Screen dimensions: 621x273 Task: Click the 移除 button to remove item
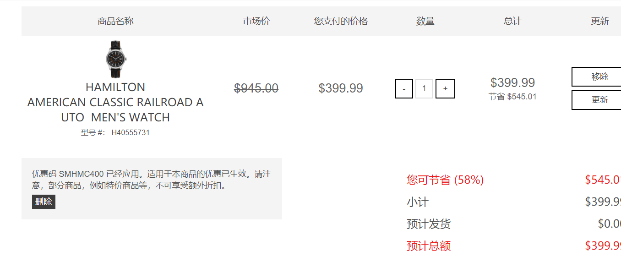pyautogui.click(x=597, y=77)
